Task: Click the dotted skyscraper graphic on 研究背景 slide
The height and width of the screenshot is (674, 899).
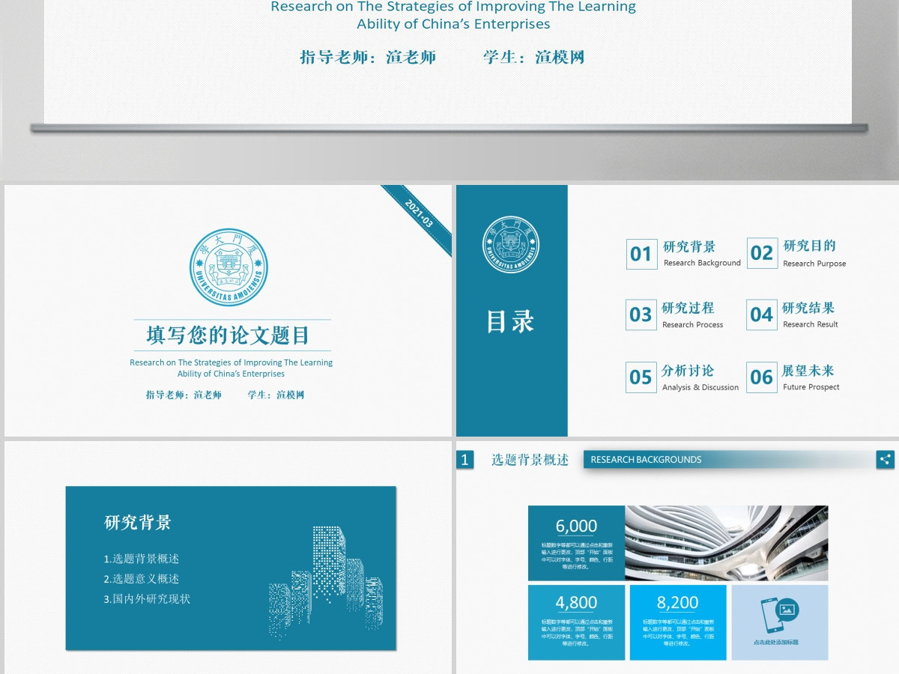Action: (x=326, y=582)
